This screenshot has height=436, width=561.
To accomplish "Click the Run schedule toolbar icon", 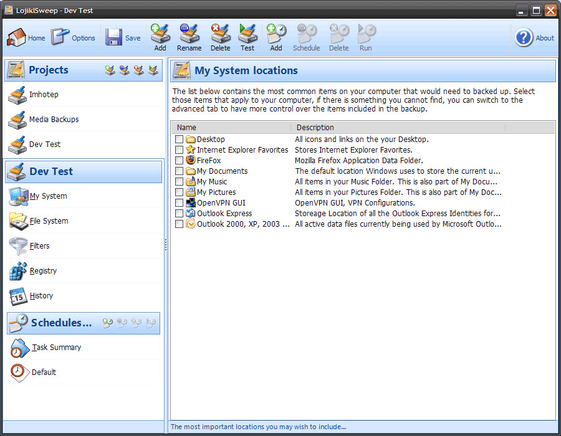I will tap(366, 37).
